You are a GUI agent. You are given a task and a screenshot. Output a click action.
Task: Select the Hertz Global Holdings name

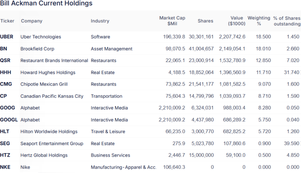pyautogui.click(x=44, y=155)
